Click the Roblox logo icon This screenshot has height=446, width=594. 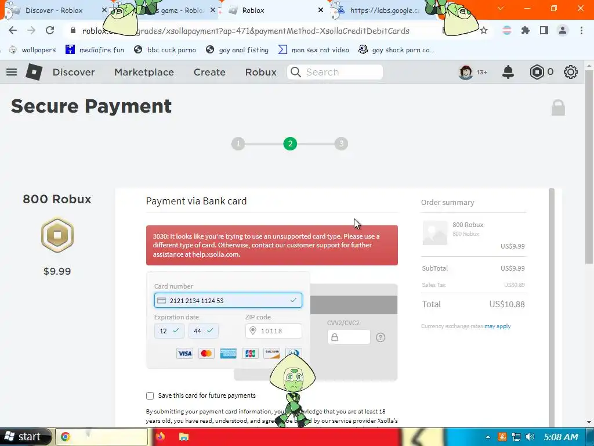pos(34,72)
